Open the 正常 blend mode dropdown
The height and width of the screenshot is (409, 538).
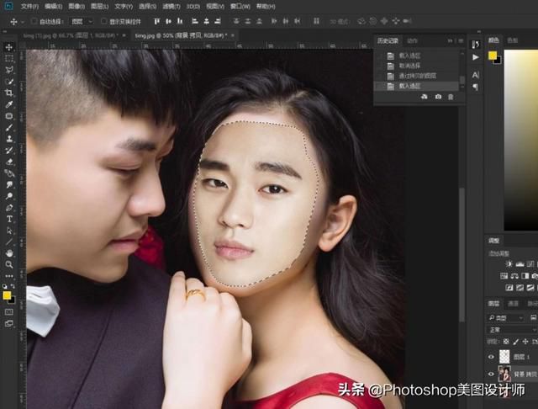point(512,330)
